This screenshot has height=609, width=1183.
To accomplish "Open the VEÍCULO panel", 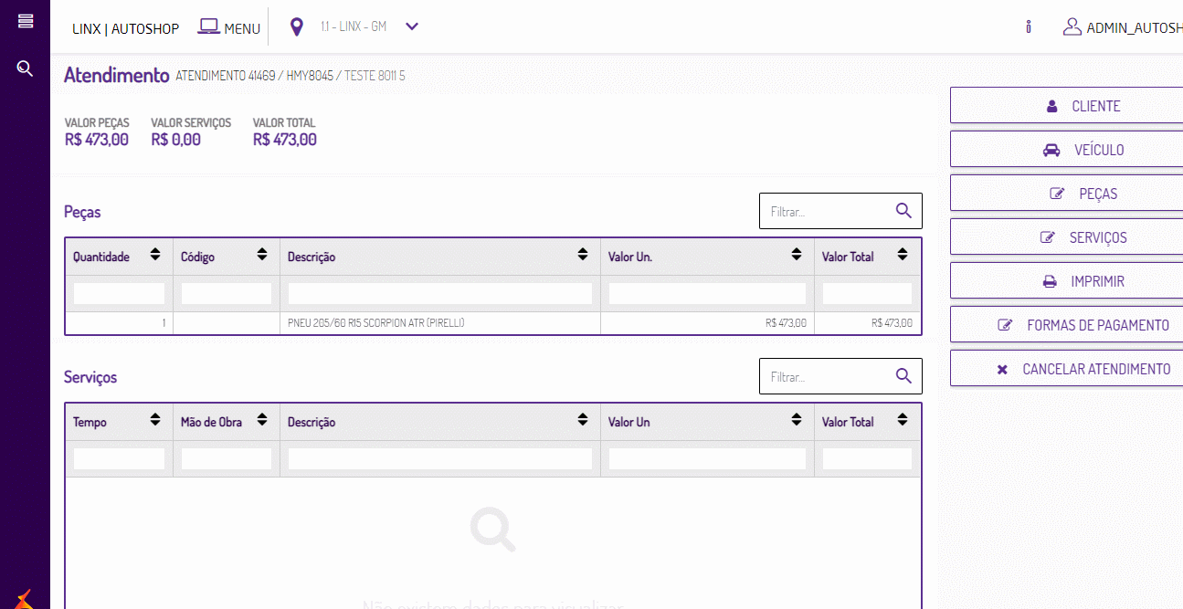I will click(1067, 150).
